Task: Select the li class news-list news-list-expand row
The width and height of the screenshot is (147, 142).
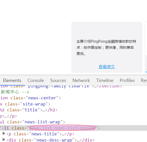Action: [x=73, y=128]
